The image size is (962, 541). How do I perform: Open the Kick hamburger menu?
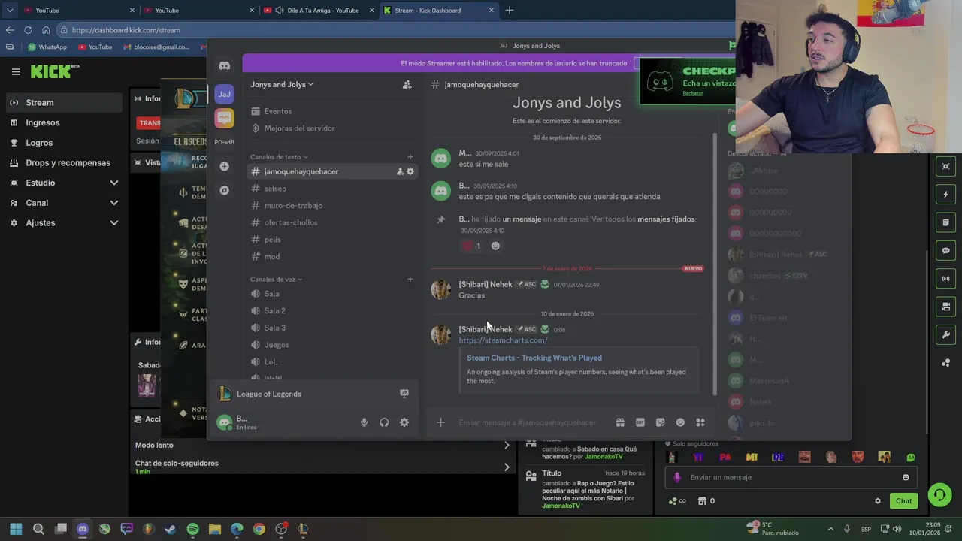point(16,71)
